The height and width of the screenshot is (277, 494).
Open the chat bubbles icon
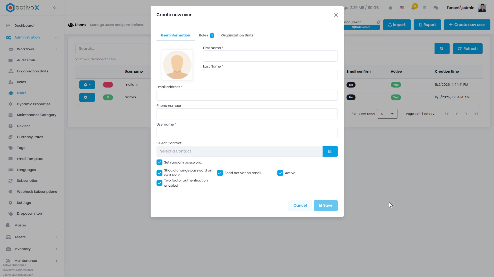point(436,8)
